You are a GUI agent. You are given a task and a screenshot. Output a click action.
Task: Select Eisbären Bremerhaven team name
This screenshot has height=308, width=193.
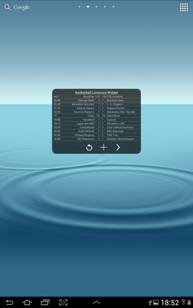(120, 139)
